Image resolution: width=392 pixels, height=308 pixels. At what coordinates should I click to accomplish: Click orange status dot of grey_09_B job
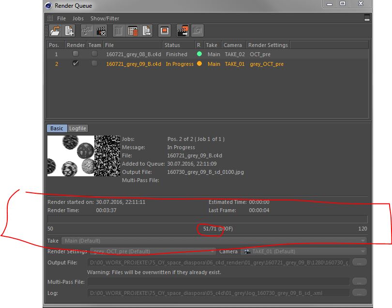click(199, 63)
